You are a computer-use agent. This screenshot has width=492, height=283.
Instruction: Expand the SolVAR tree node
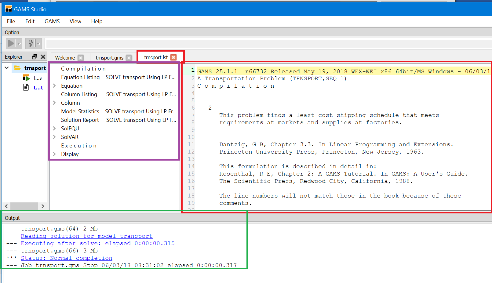click(54, 137)
